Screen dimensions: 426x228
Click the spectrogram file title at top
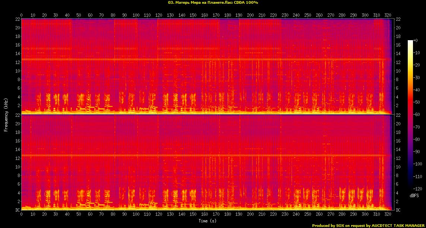pyautogui.click(x=213, y=3)
